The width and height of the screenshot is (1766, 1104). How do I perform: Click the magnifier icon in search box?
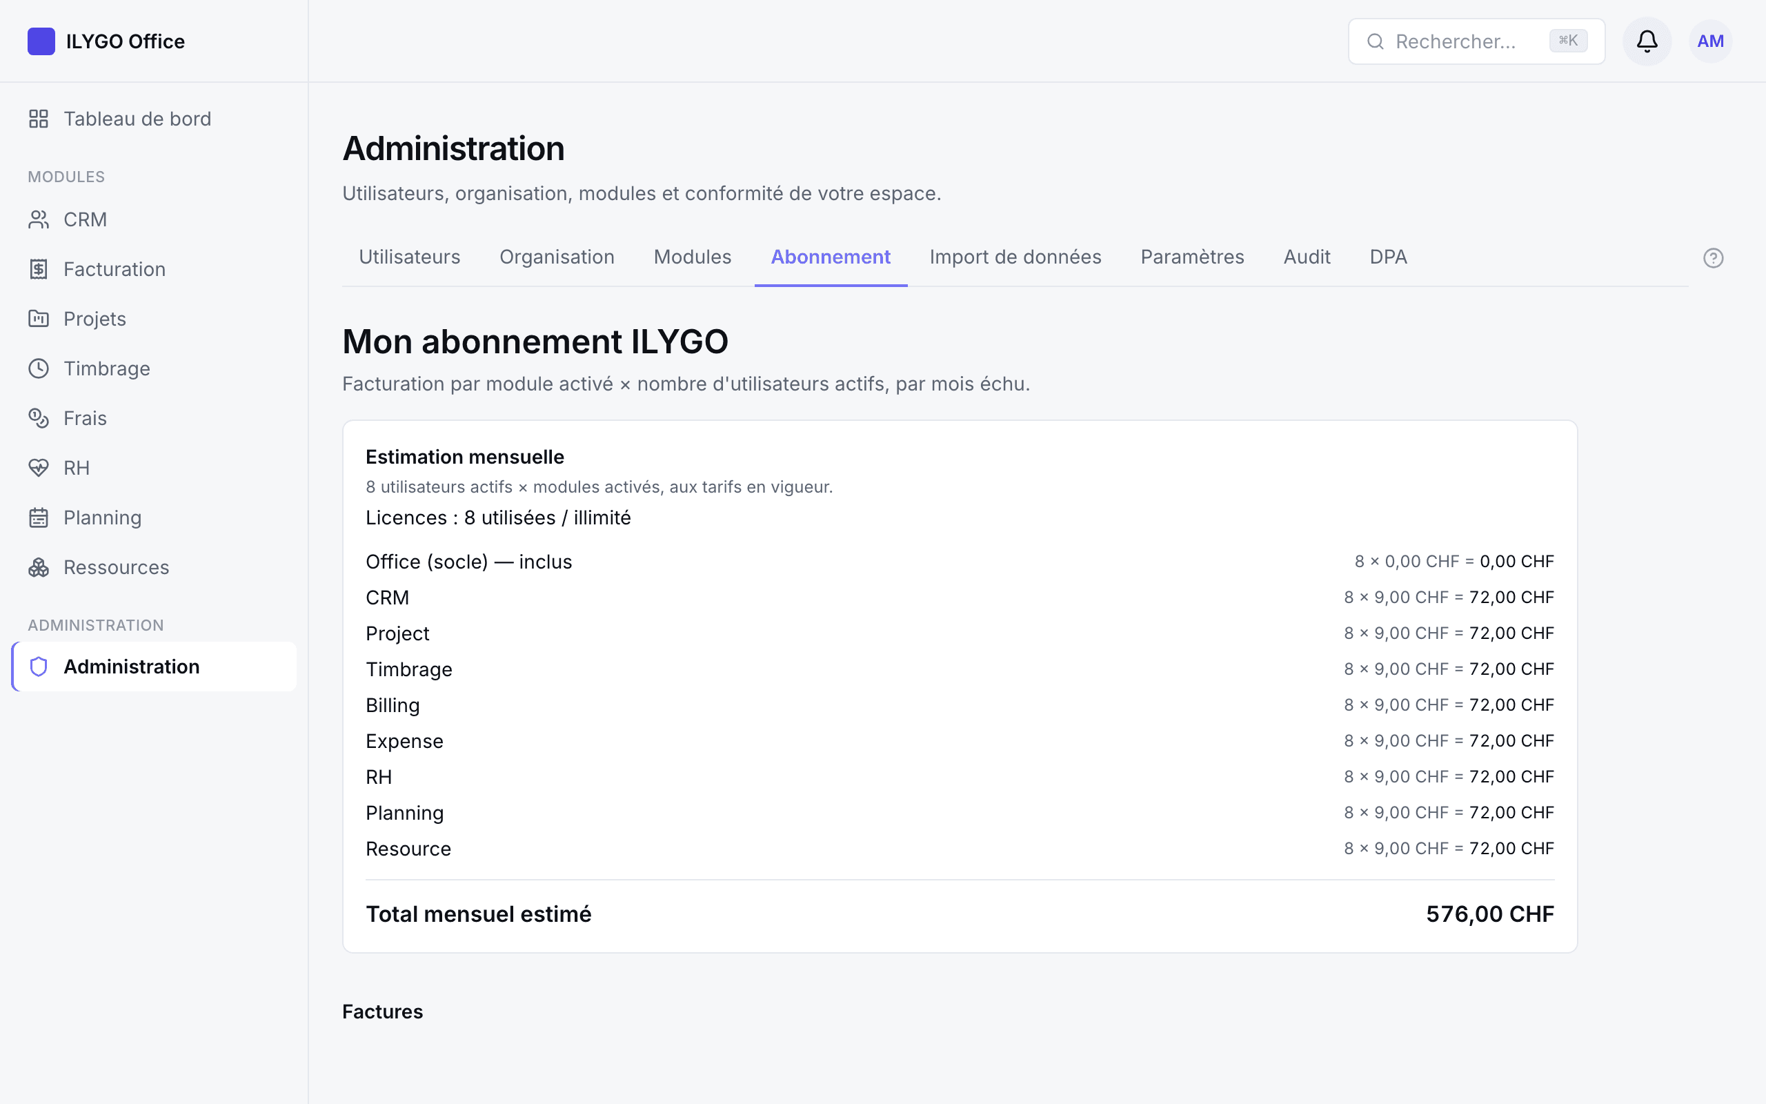pos(1375,41)
